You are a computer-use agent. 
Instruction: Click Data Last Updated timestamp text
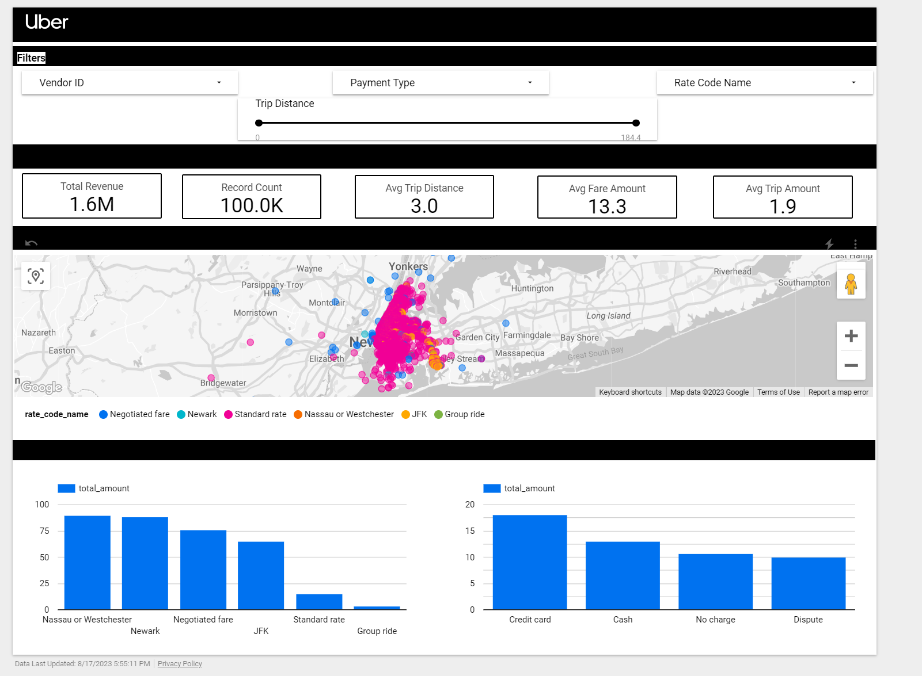(x=82, y=664)
